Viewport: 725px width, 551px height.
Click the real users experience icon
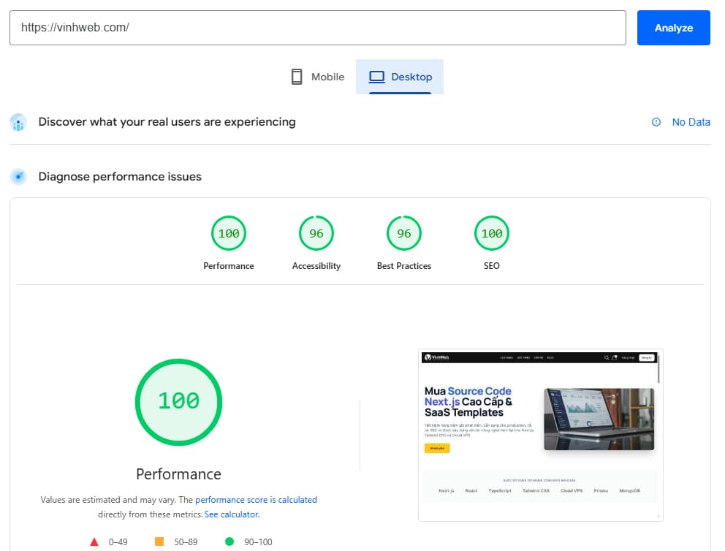click(18, 122)
